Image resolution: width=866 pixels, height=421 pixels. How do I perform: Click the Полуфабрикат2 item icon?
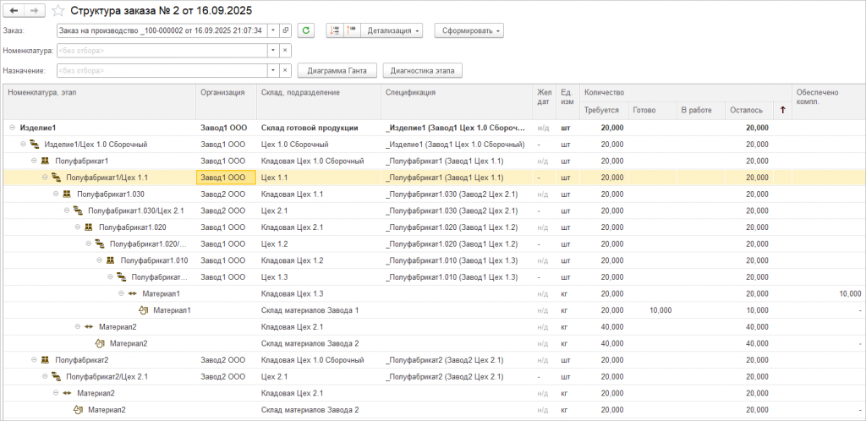point(46,360)
